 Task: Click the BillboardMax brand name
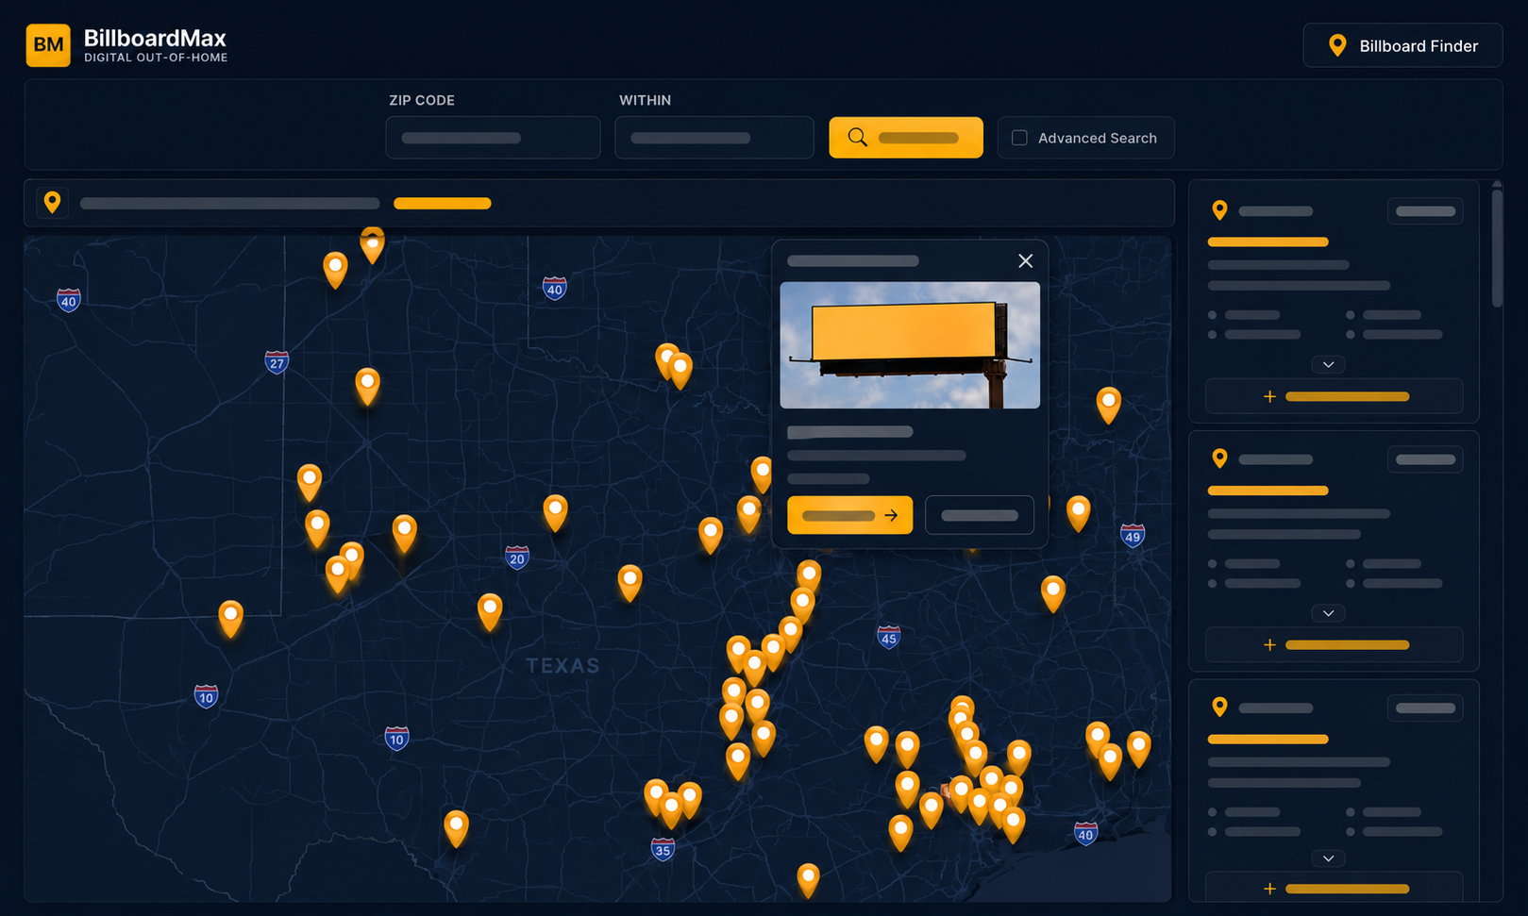(x=155, y=39)
